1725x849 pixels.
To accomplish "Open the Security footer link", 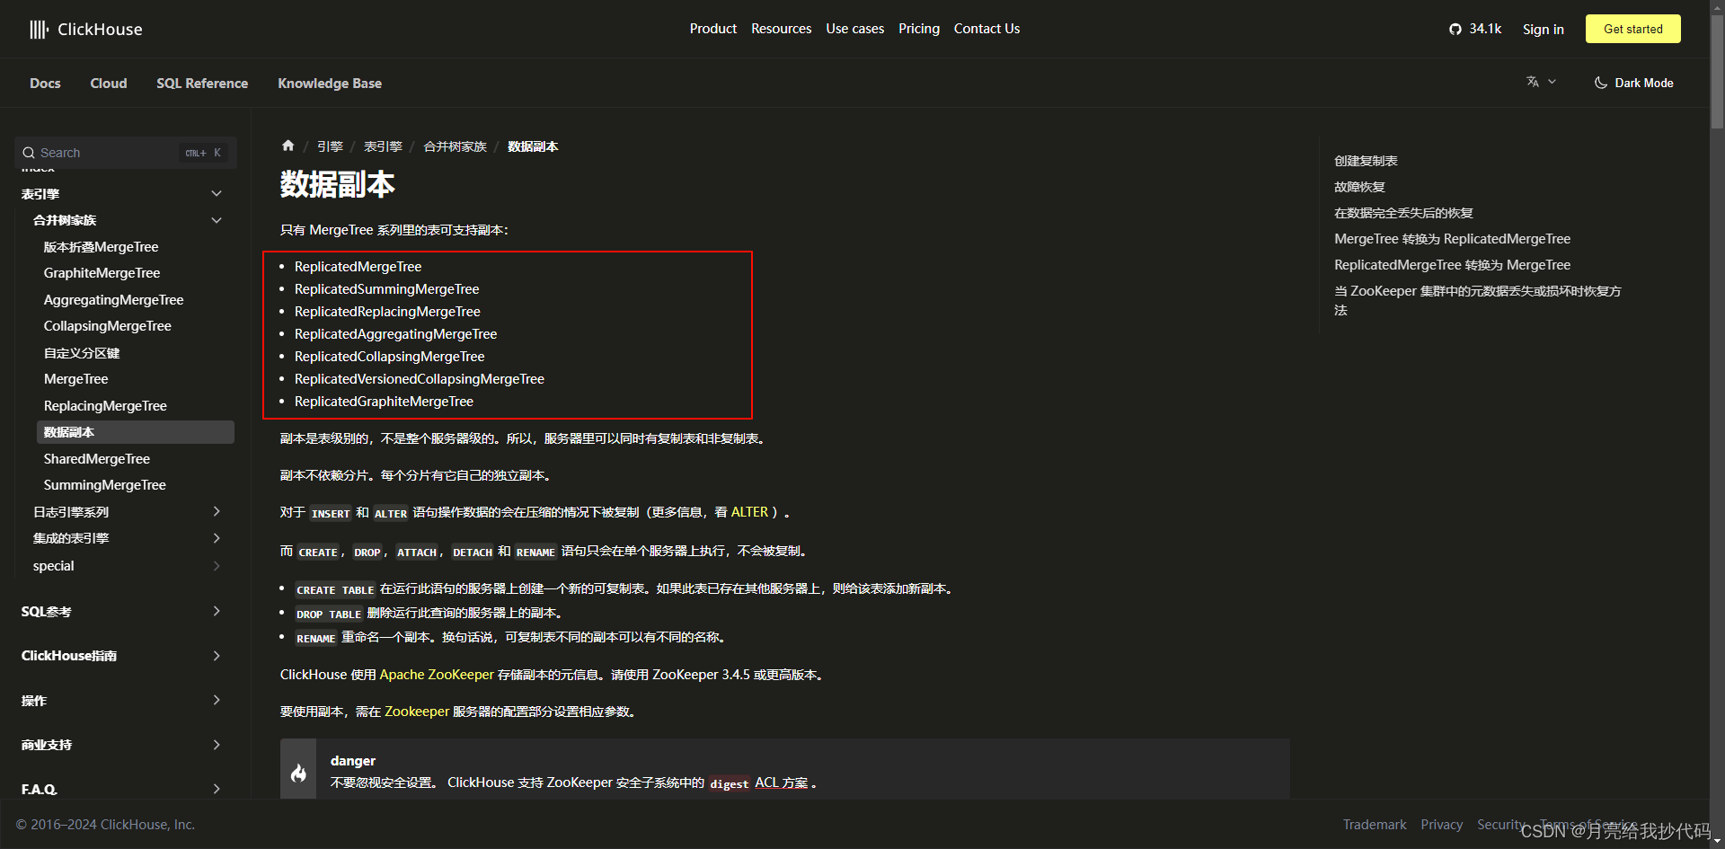I will [x=1500, y=825].
